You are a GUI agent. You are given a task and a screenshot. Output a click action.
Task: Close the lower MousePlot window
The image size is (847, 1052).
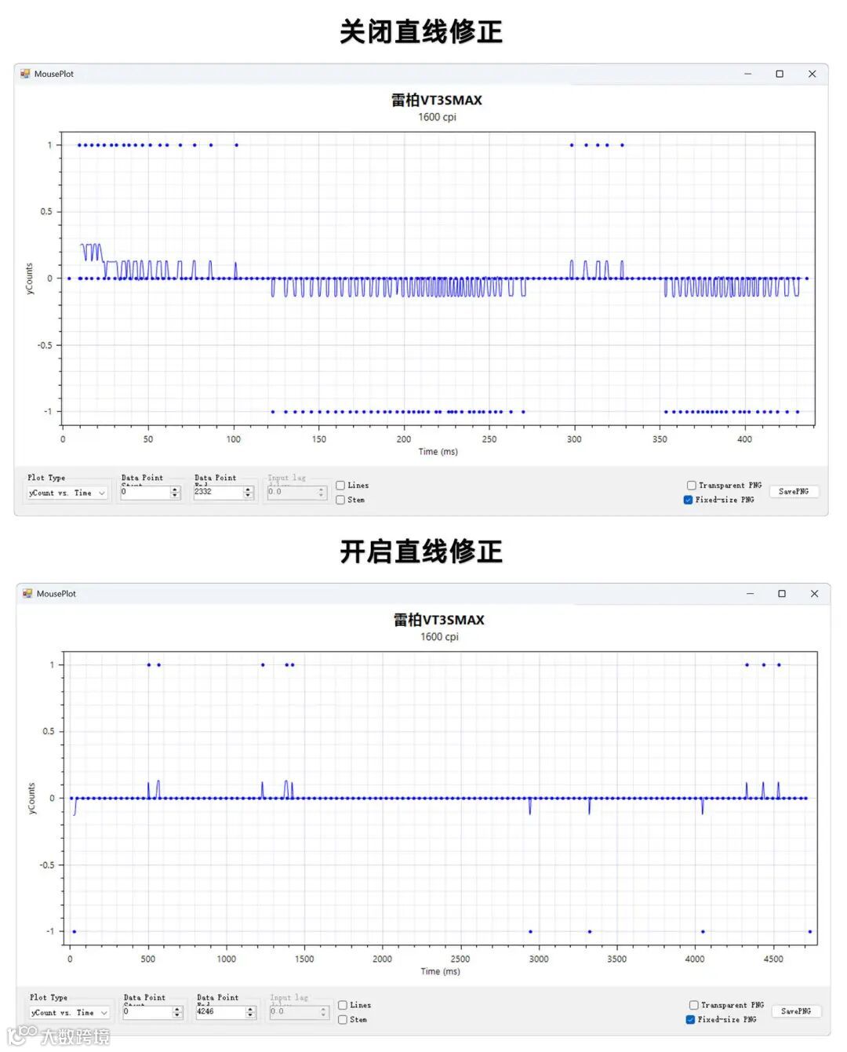click(814, 594)
